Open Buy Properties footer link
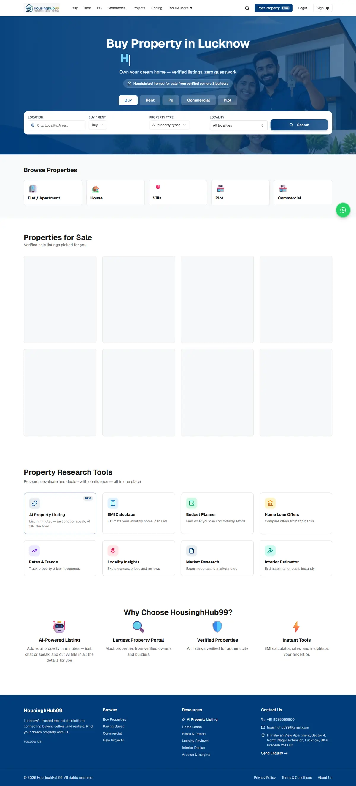Viewport: 356px width, 786px height. click(x=115, y=719)
